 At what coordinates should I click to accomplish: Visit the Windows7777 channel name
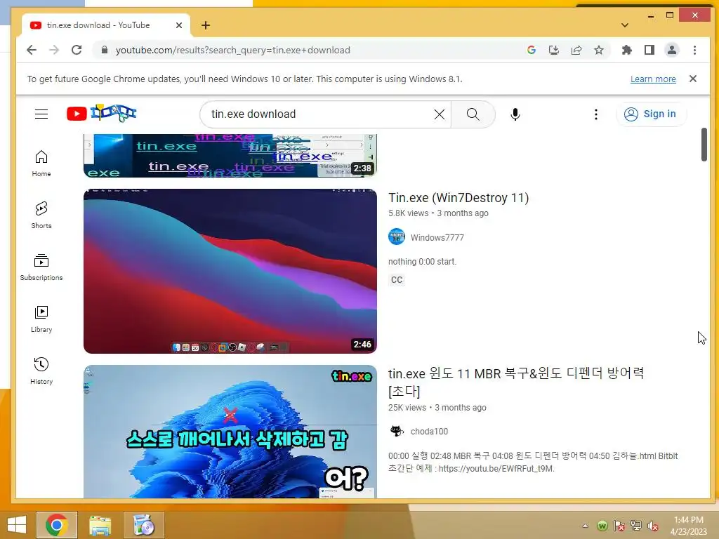point(437,237)
